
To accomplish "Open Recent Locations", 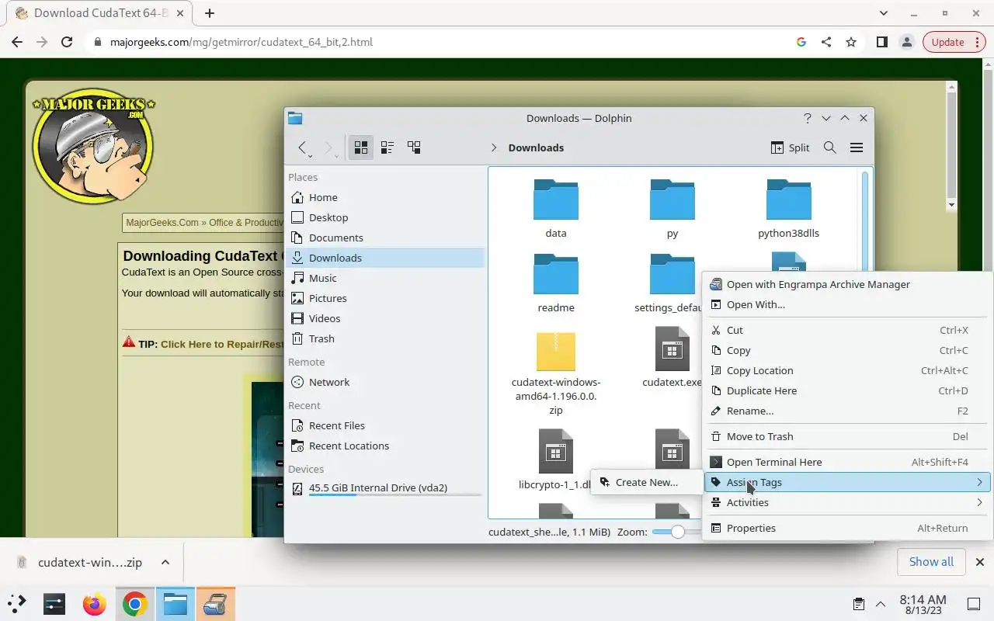I will click(x=385, y=446).
